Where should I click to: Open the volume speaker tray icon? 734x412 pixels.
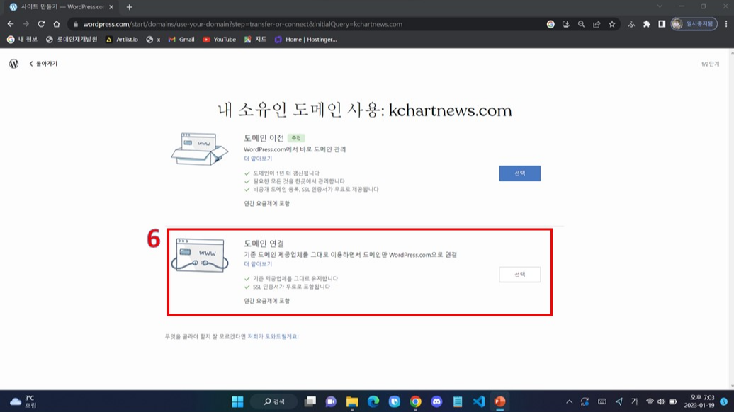pyautogui.click(x=661, y=401)
